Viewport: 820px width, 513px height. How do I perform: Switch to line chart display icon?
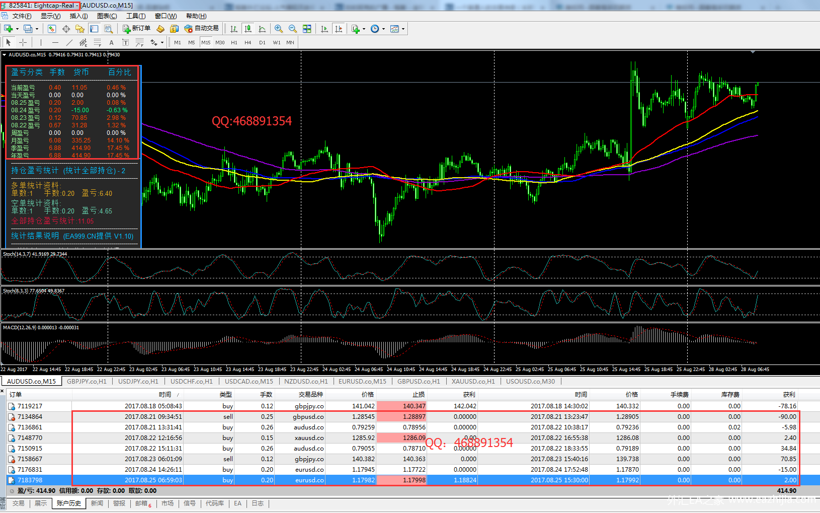click(262, 29)
